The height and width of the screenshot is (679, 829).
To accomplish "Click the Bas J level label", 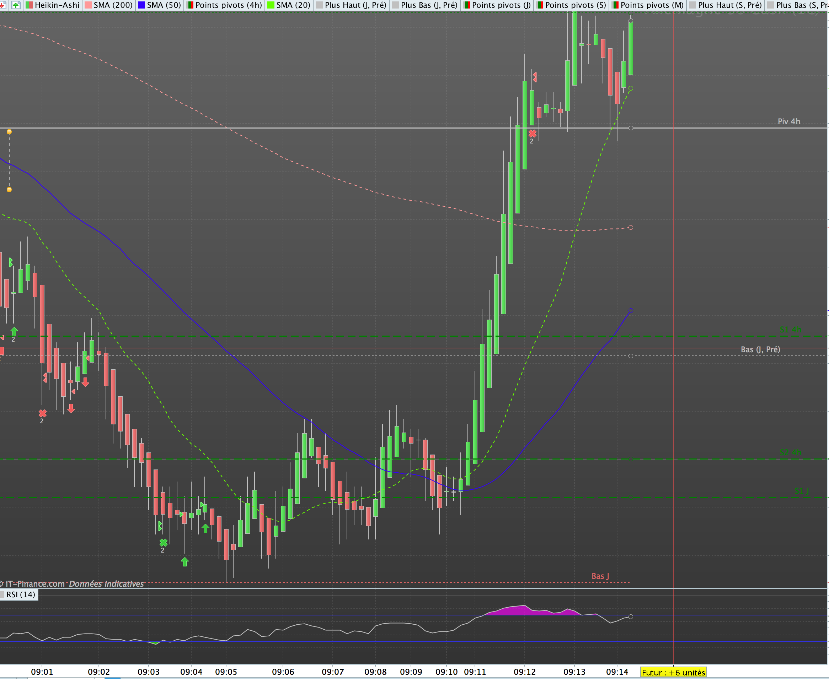I will tap(600, 576).
